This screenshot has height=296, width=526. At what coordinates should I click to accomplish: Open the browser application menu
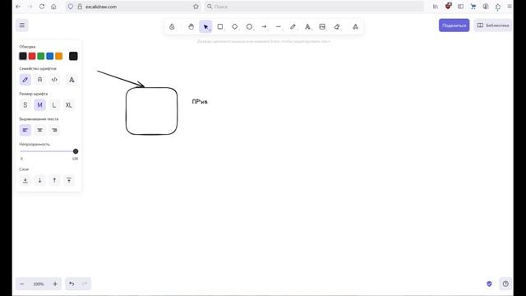pos(510,7)
